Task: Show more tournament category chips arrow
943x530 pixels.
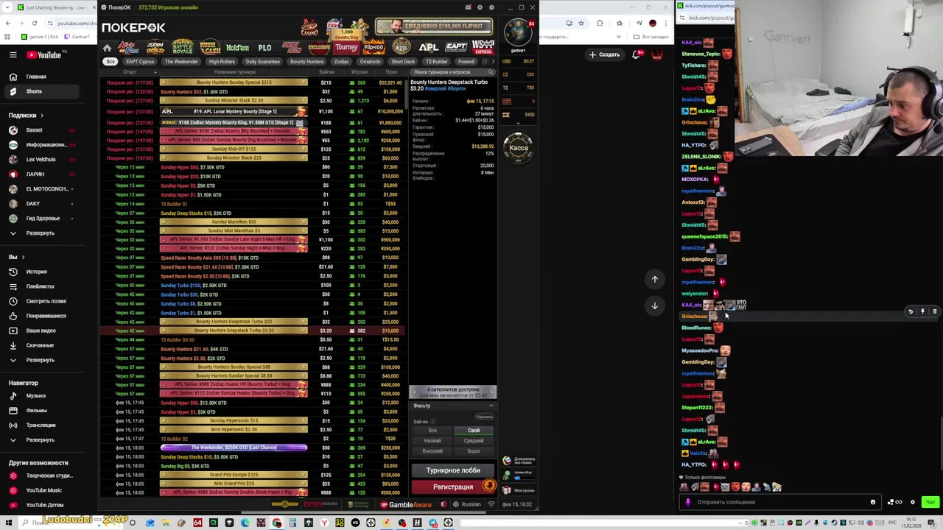Action: tap(493, 62)
